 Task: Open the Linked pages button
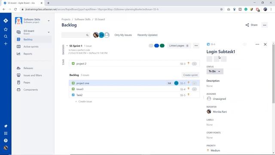[179, 46]
